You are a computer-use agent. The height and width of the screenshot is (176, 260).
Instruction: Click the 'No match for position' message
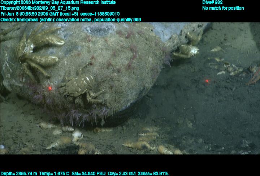(223, 8)
